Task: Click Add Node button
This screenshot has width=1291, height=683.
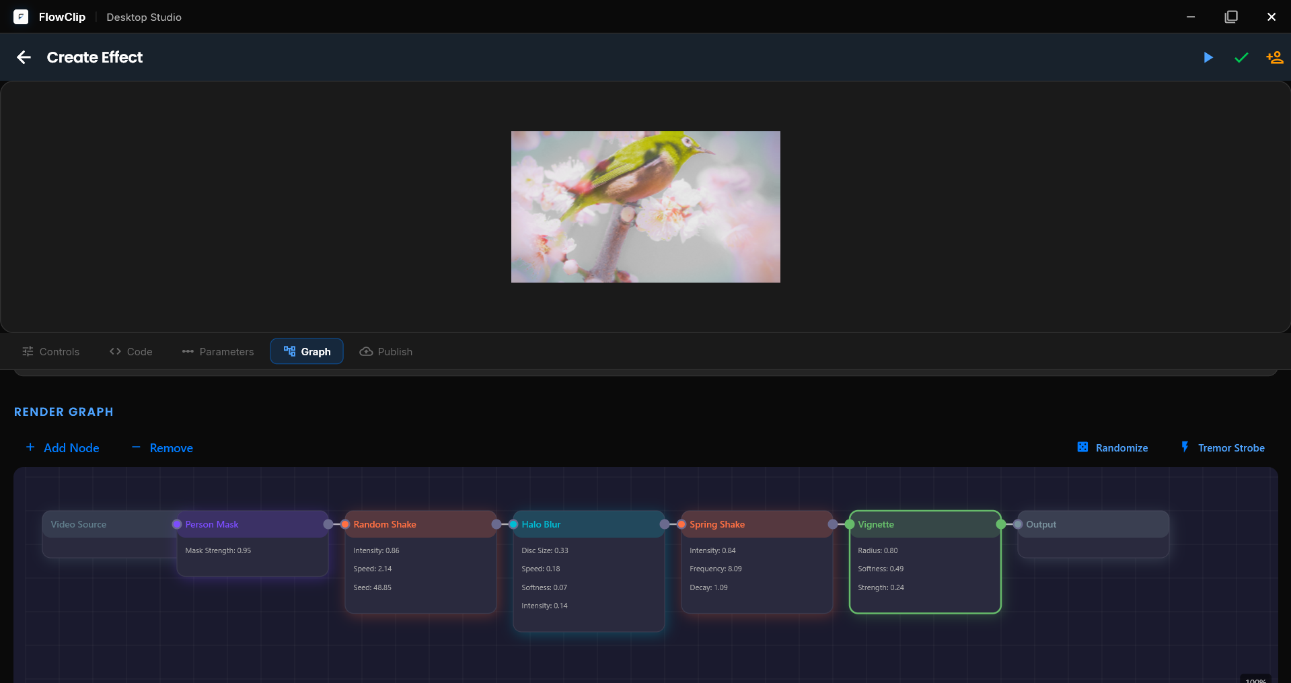Action: pyautogui.click(x=62, y=447)
